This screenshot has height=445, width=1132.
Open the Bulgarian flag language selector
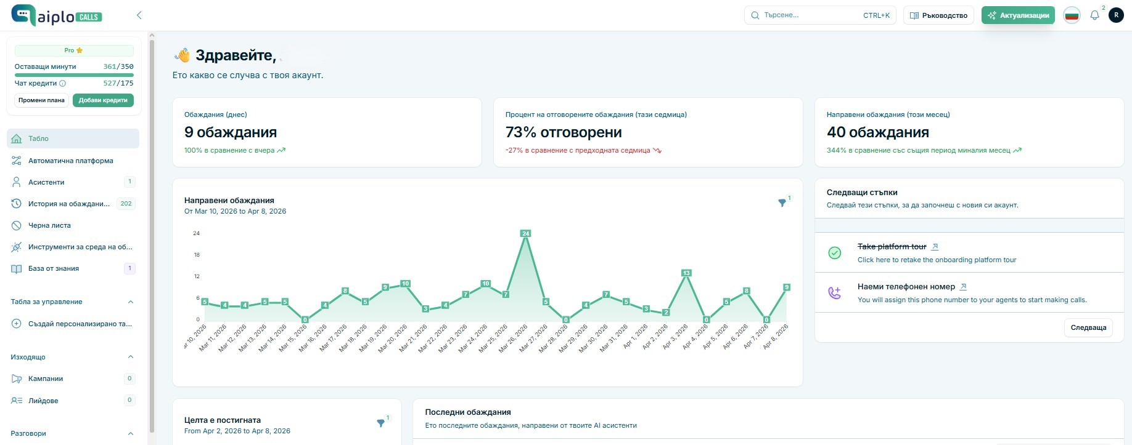coord(1072,15)
